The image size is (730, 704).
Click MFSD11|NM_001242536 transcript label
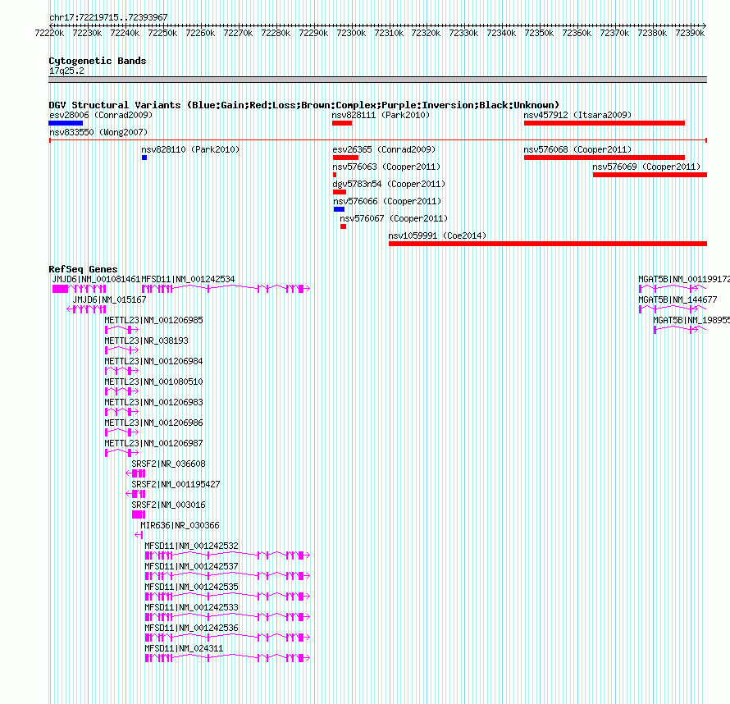191,627
